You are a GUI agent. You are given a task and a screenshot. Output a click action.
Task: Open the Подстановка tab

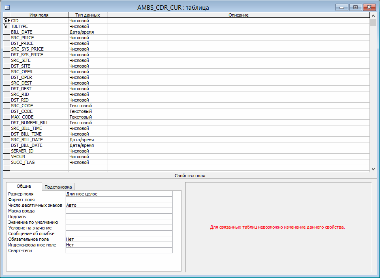58,187
